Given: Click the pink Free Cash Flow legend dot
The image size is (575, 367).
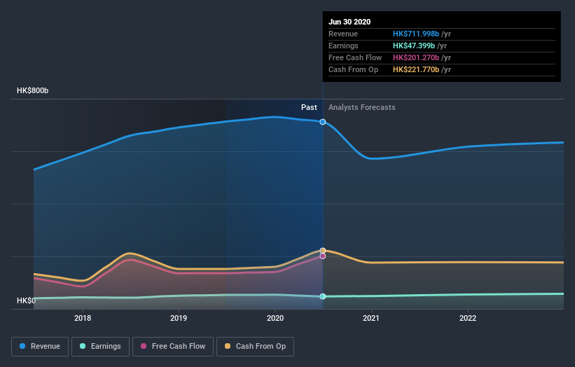Looking at the screenshot, I should pos(144,346).
